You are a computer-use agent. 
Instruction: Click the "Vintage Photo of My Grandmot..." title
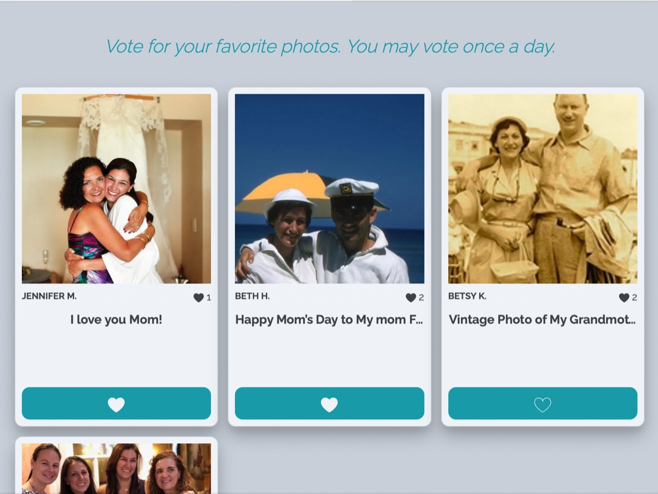542,319
